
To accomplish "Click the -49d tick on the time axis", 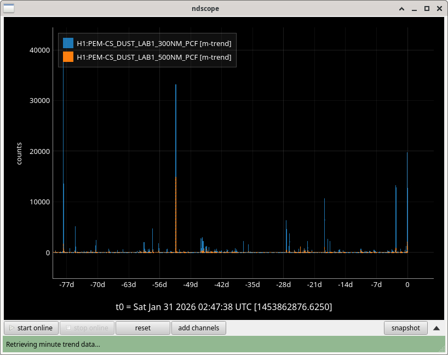I will point(191,285).
